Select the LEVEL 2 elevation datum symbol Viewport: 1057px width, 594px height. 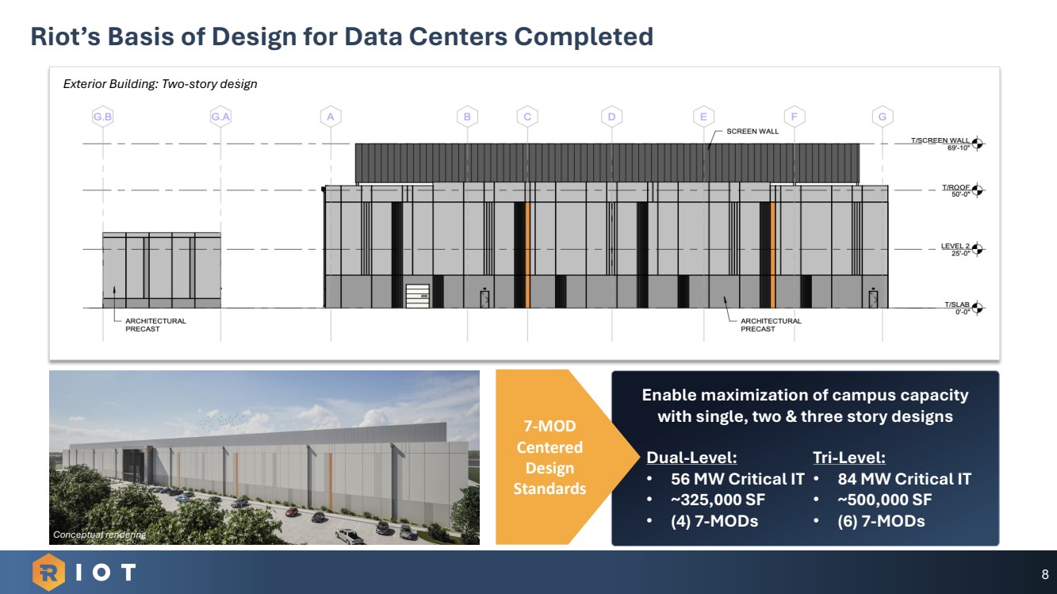click(977, 249)
